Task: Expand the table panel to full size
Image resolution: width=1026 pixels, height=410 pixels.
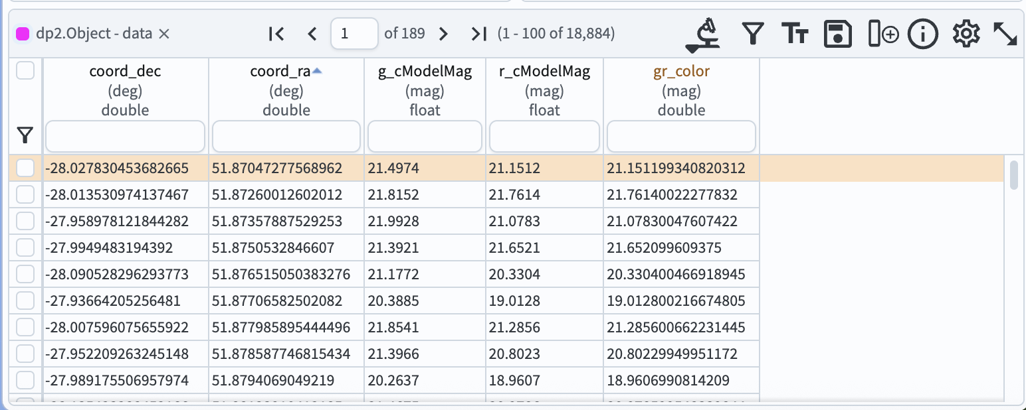Action: pos(1005,34)
